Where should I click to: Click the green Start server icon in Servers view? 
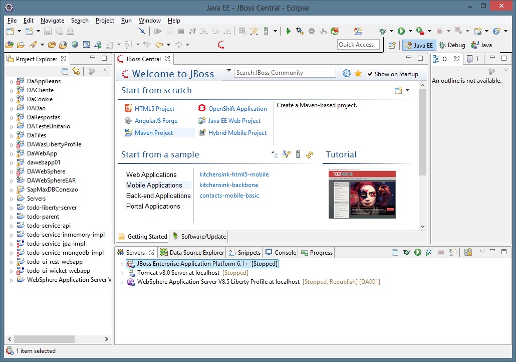(418, 253)
